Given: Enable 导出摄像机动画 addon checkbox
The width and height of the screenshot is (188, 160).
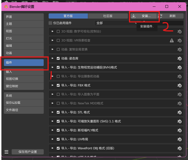Looking at the screenshot, I should (58, 76).
